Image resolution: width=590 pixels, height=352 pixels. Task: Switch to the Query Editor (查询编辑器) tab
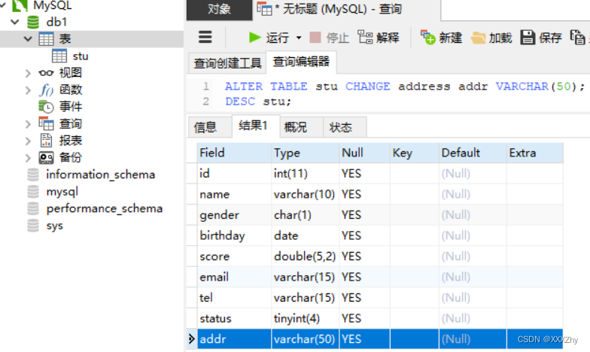click(x=301, y=62)
